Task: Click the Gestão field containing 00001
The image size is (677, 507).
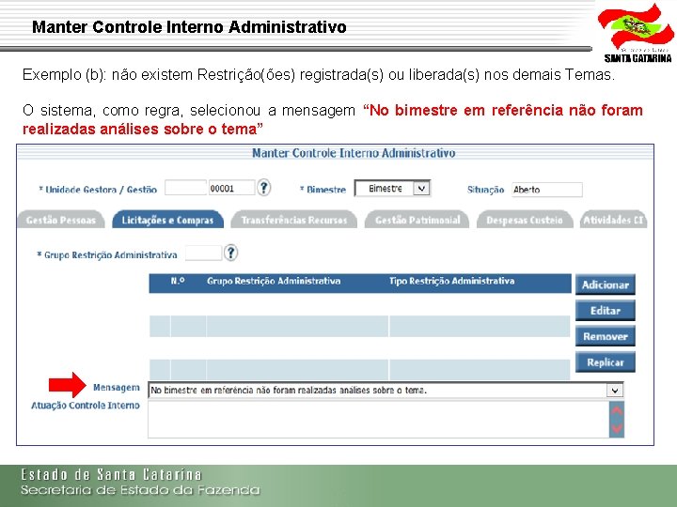Action: pyautogui.click(x=232, y=188)
